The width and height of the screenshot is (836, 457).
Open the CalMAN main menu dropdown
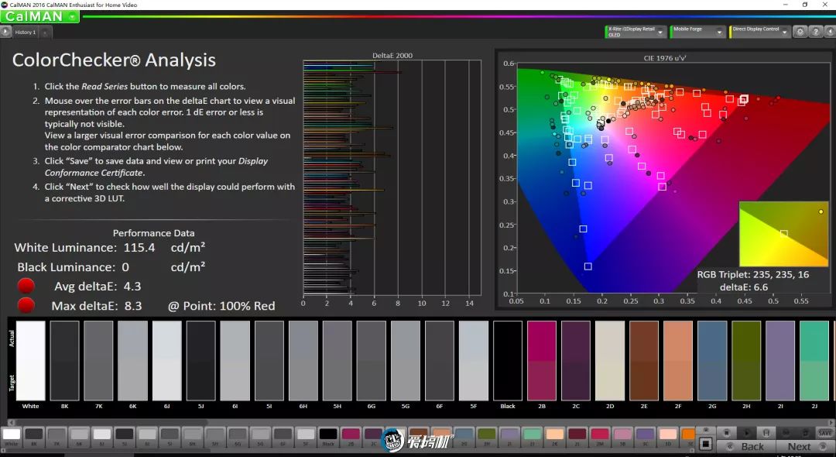(72, 16)
